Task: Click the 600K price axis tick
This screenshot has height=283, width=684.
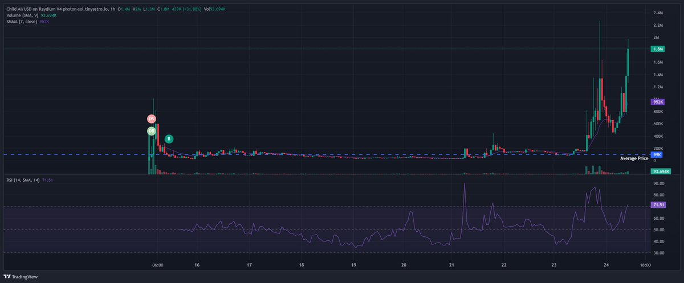Action: [x=659, y=124]
